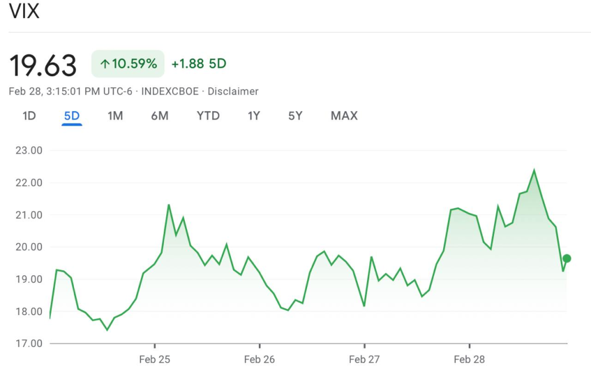This screenshot has height=375, width=591.
Task: Select the YTD range tab
Action: click(208, 116)
